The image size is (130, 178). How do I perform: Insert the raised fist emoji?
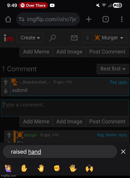tap(57, 168)
